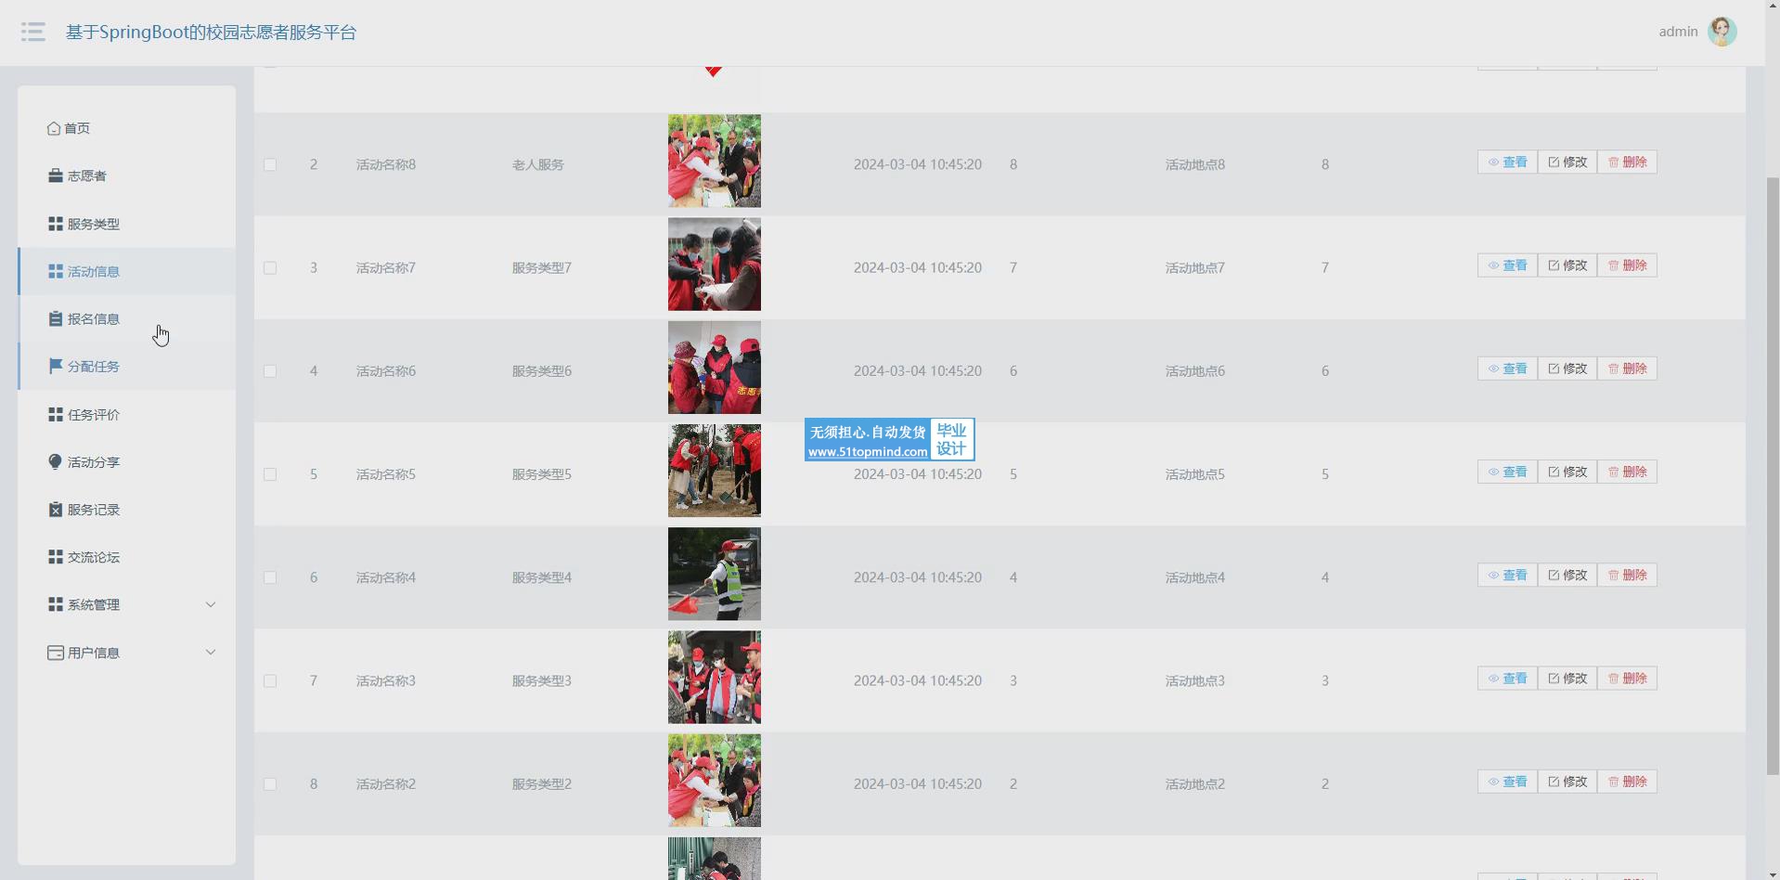Open the 任务评价 menu item
Screen dimensions: 1780x880
(x=126, y=414)
